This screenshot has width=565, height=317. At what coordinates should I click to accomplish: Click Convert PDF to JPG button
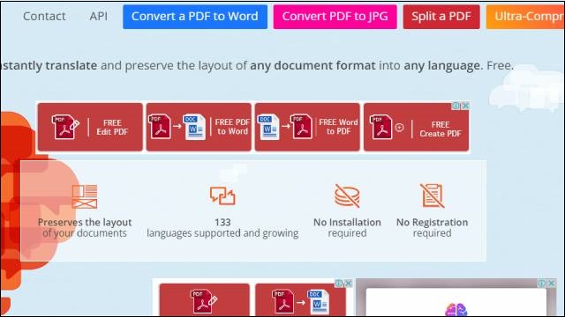pyautogui.click(x=335, y=17)
